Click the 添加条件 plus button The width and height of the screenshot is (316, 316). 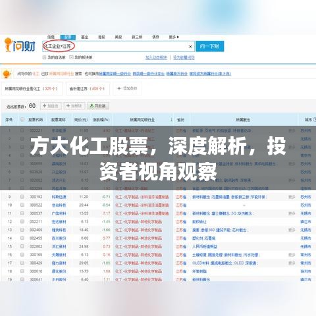click(127, 88)
